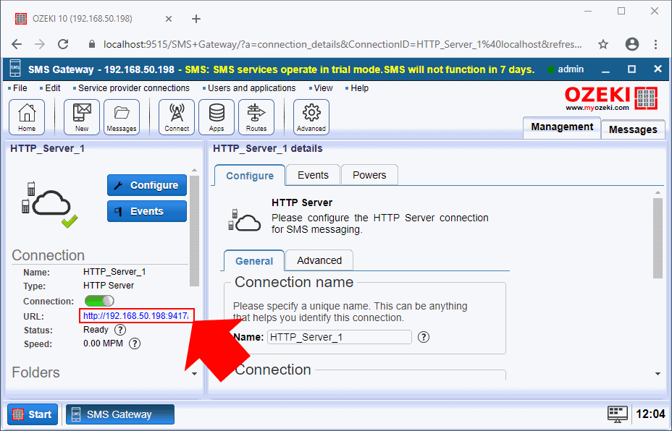Toggle the Connection on/off switch
This screenshot has width=672, height=431.
tap(99, 301)
